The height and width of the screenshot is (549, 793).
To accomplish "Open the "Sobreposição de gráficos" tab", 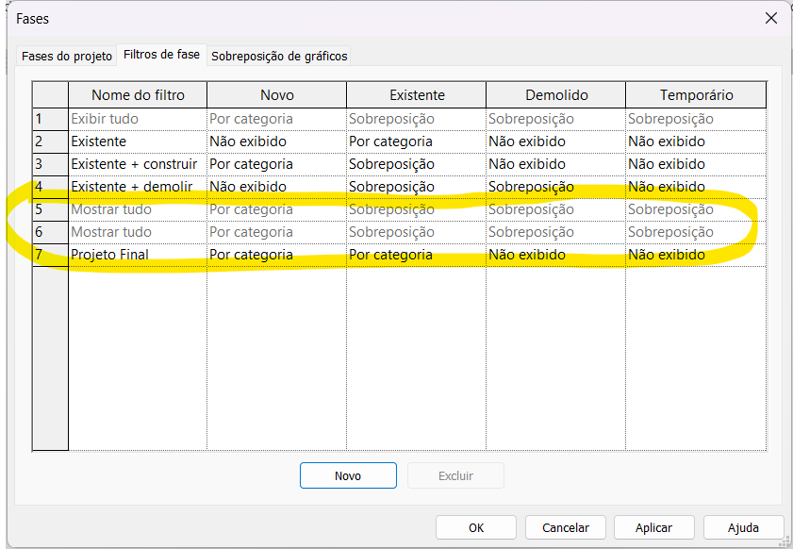I will click(x=279, y=56).
